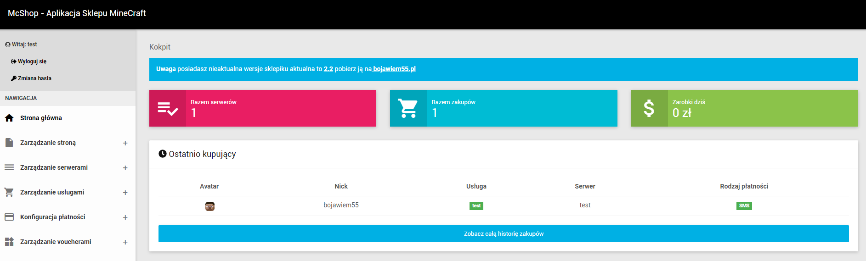Screen dimensions: 866x261
Task: Open the Strona główna menu item
Action: 41,118
